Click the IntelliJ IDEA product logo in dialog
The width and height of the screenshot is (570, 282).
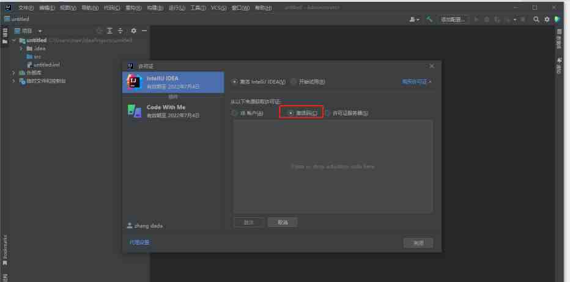(x=134, y=82)
